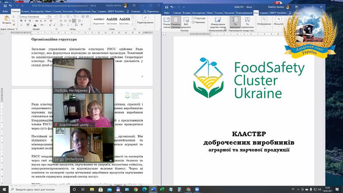The width and height of the screenshot is (343, 193).
Task: Click Поделиться button in left window
Action: point(151,11)
